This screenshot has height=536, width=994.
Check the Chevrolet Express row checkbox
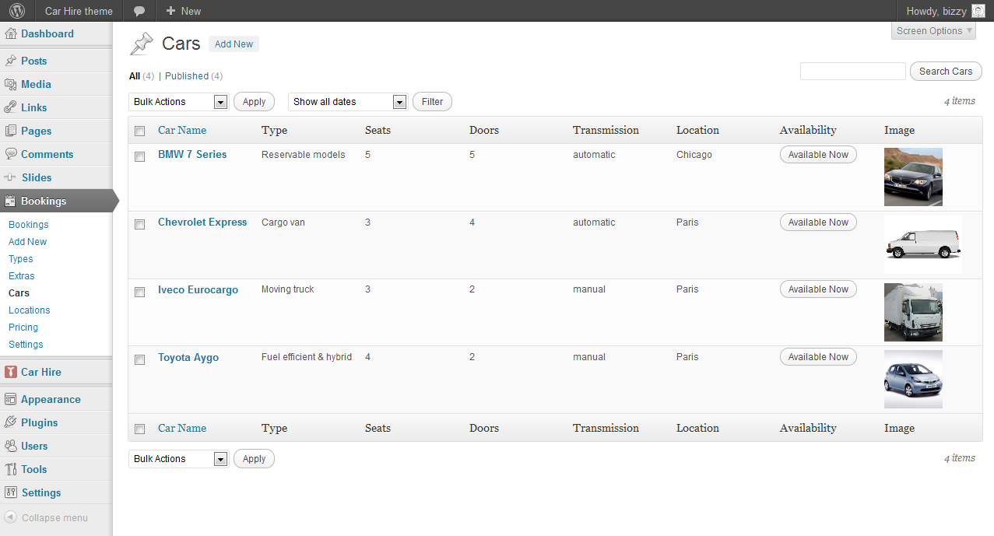click(140, 224)
